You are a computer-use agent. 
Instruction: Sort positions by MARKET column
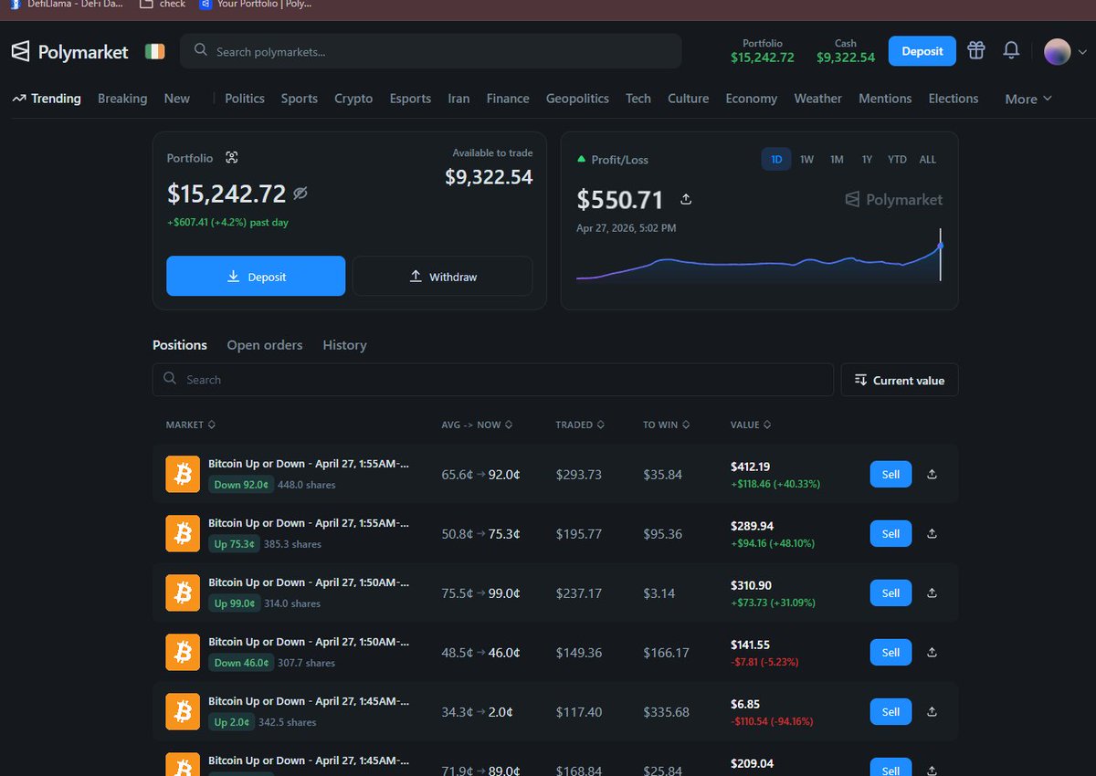(191, 425)
